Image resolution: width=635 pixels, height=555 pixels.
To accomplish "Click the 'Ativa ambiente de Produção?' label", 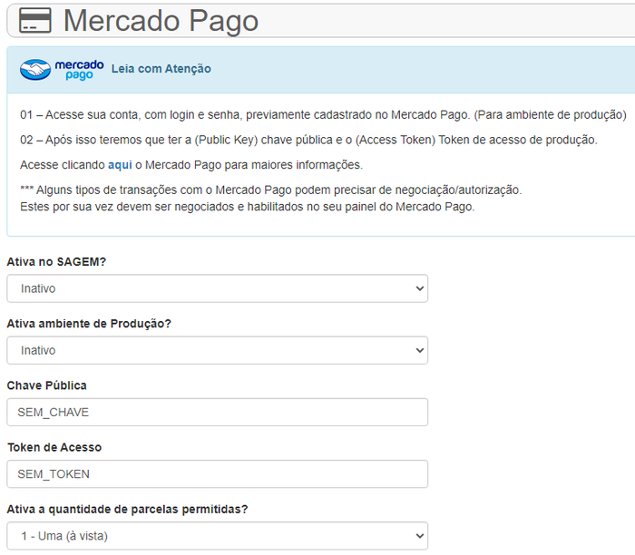I will pyautogui.click(x=89, y=324).
